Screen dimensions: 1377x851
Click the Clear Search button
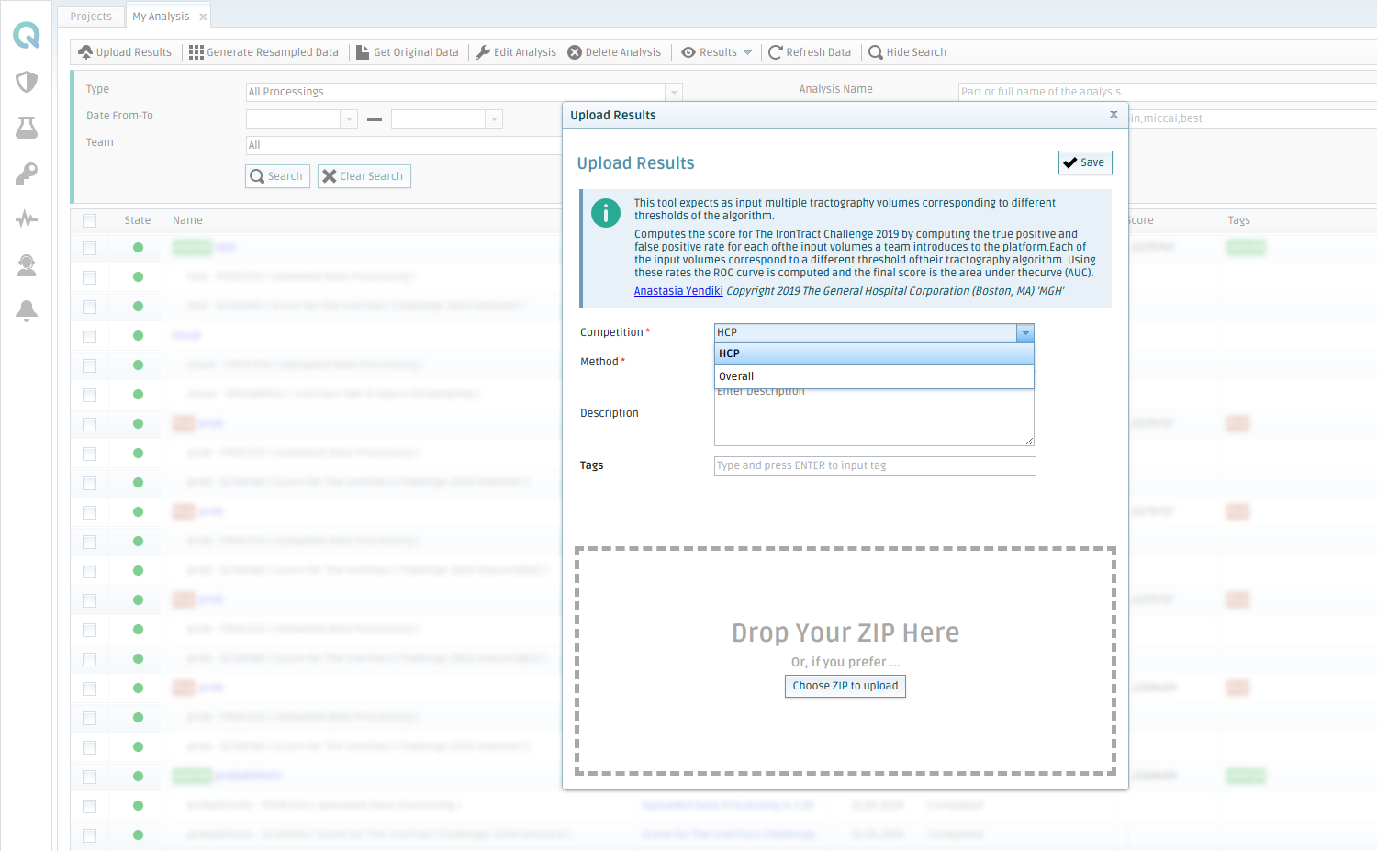[x=364, y=176]
